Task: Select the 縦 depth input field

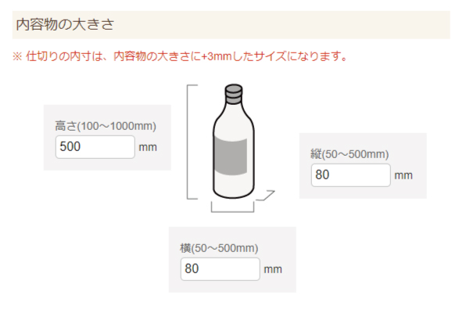Action: 350,175
